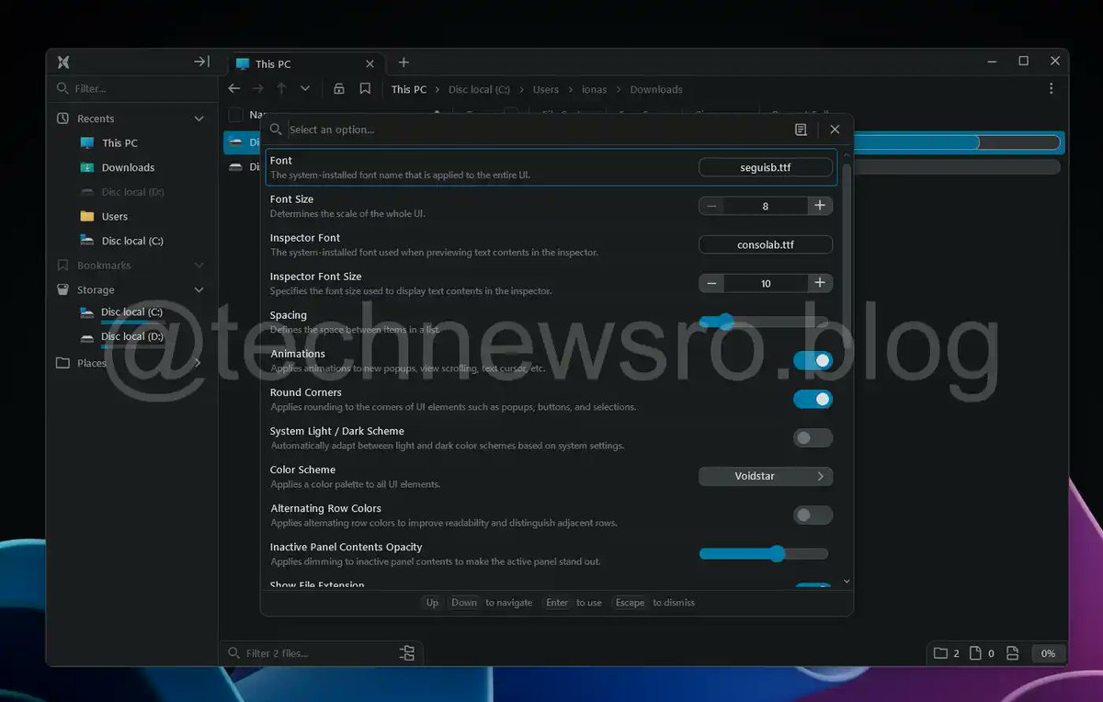Click the pin icon left of the bookmark icon
Screen dimensions: 1103x702
pos(339,89)
